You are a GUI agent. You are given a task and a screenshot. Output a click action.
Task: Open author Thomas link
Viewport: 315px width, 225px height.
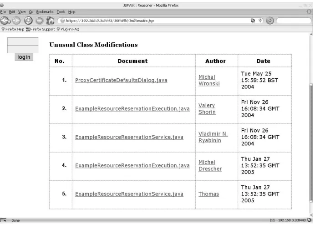click(x=209, y=194)
